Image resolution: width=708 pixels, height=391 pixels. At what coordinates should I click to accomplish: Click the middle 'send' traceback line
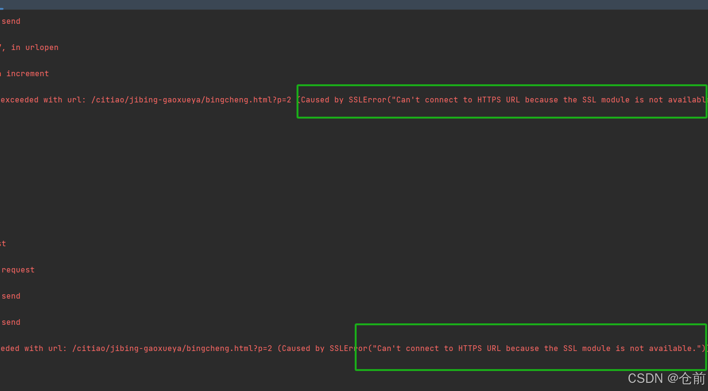pos(10,296)
